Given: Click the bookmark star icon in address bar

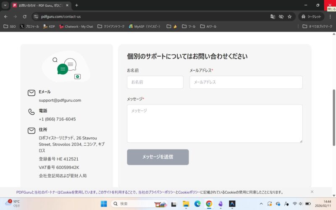Looking at the screenshot, I should pos(289,16).
